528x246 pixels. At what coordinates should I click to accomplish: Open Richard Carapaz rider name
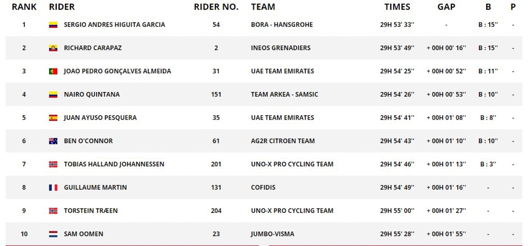[x=92, y=48]
